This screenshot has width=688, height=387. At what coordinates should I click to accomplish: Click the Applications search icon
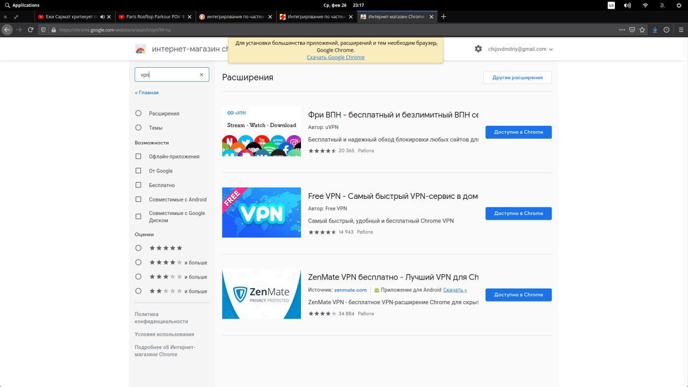[x=6, y=5]
